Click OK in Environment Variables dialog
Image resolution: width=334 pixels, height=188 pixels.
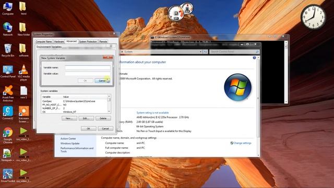coord(88,128)
